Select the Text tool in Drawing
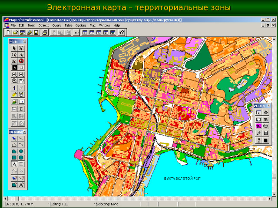 [x=14, y=164]
